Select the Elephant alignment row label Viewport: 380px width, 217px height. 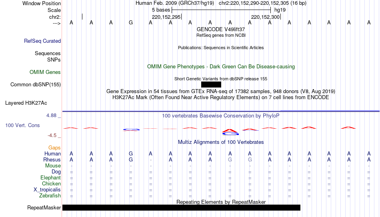[50, 177]
